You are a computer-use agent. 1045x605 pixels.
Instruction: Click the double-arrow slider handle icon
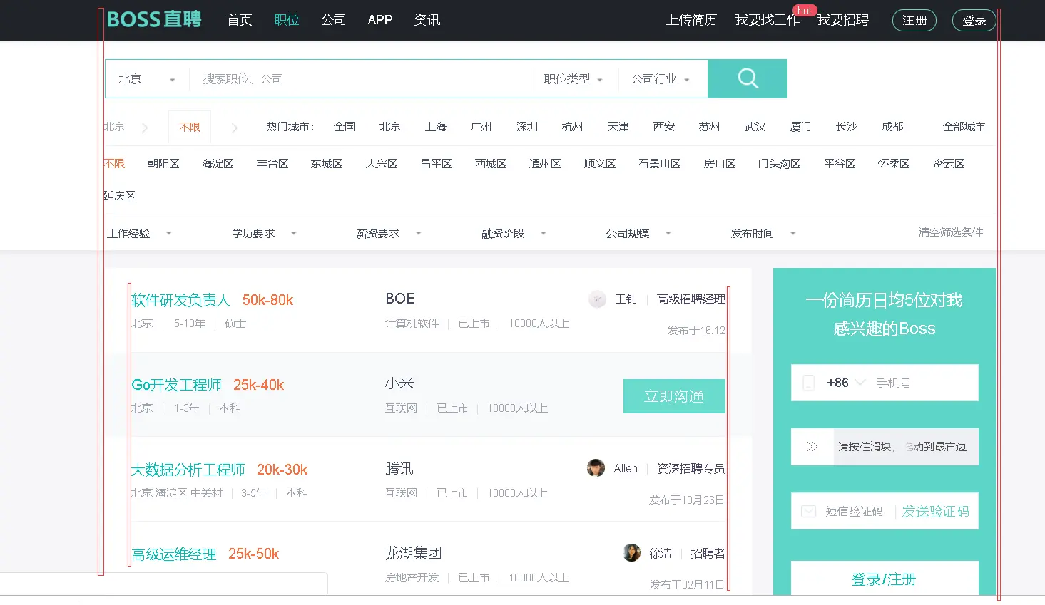tap(812, 447)
